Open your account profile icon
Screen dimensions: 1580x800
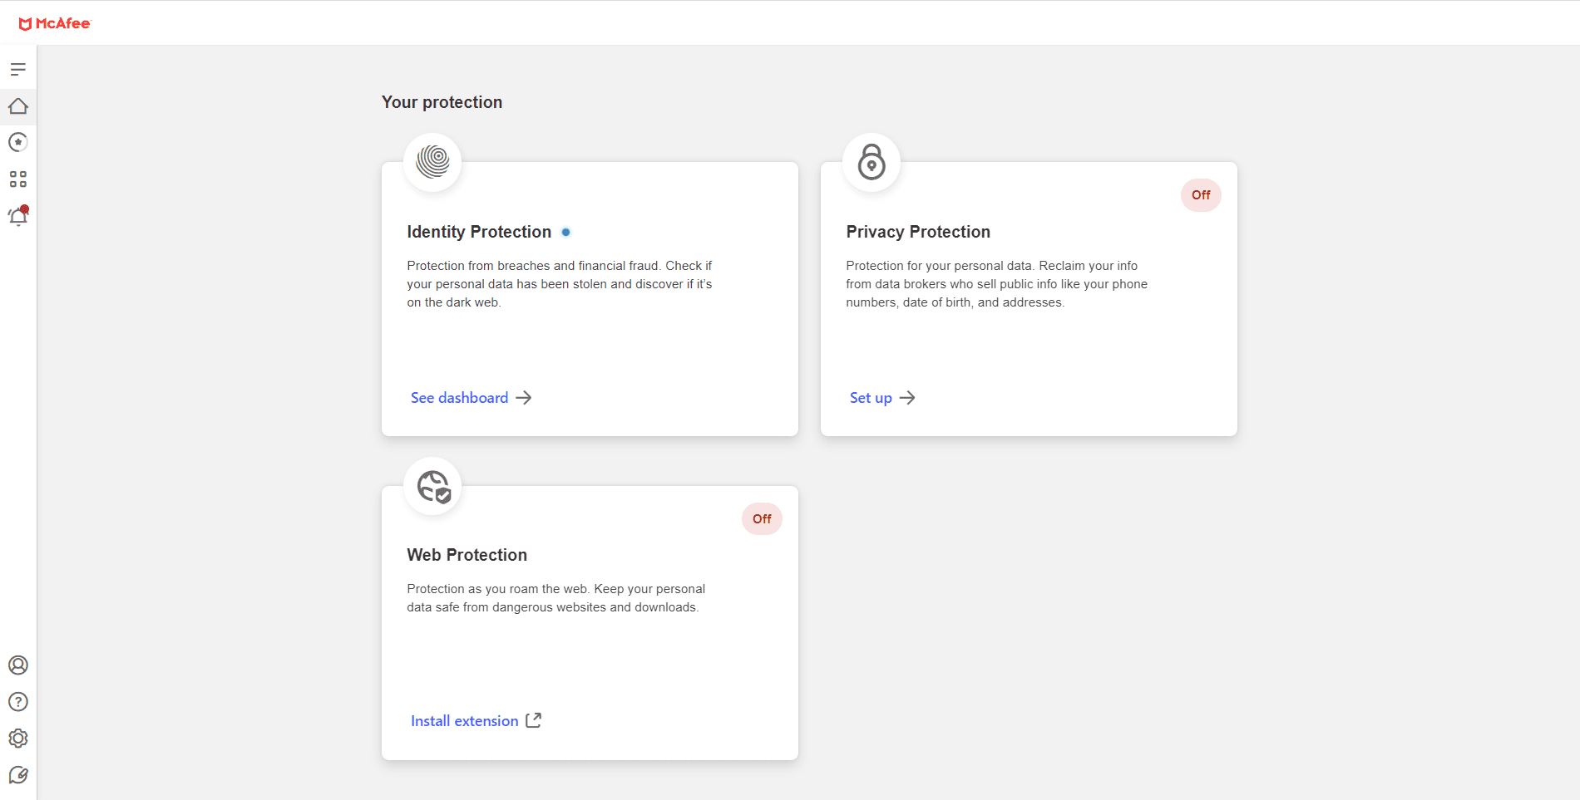click(18, 665)
